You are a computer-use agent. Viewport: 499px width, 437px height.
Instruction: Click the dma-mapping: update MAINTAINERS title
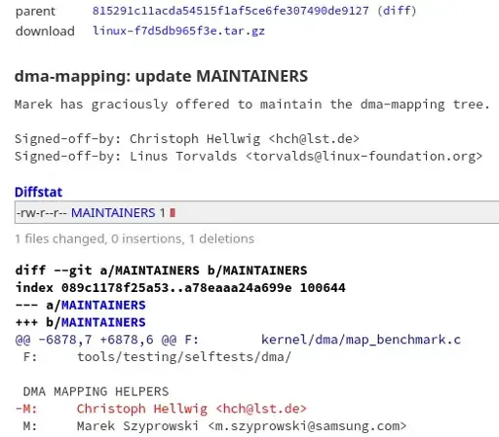coord(161,77)
